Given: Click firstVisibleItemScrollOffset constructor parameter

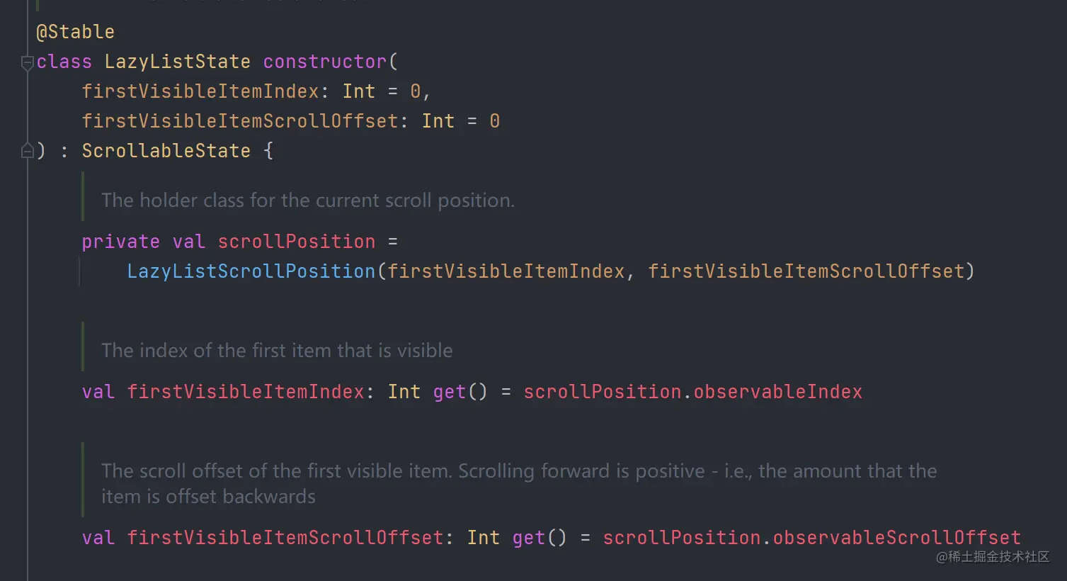Looking at the screenshot, I should 240,121.
